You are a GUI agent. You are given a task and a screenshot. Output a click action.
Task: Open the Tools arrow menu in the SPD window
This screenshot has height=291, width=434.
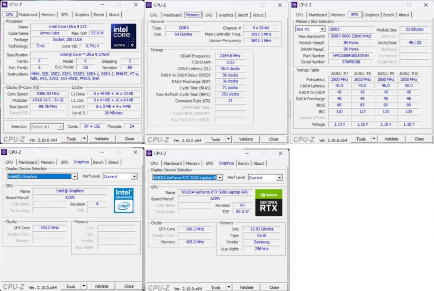tap(374, 139)
